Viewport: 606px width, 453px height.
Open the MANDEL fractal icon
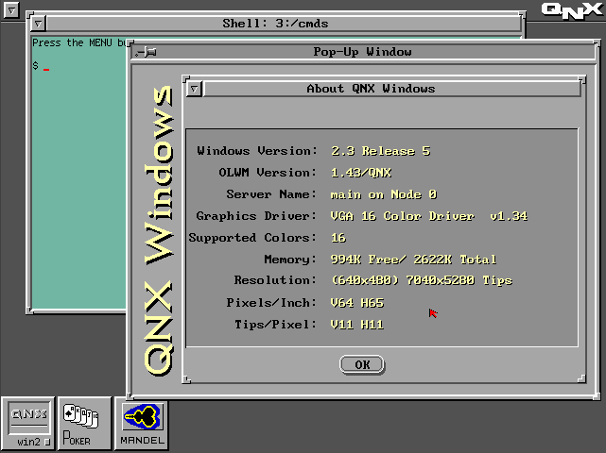[142, 424]
